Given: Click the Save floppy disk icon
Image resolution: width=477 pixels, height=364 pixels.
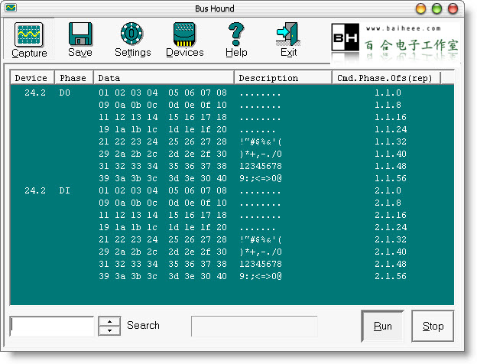Looking at the screenshot, I should tap(80, 34).
